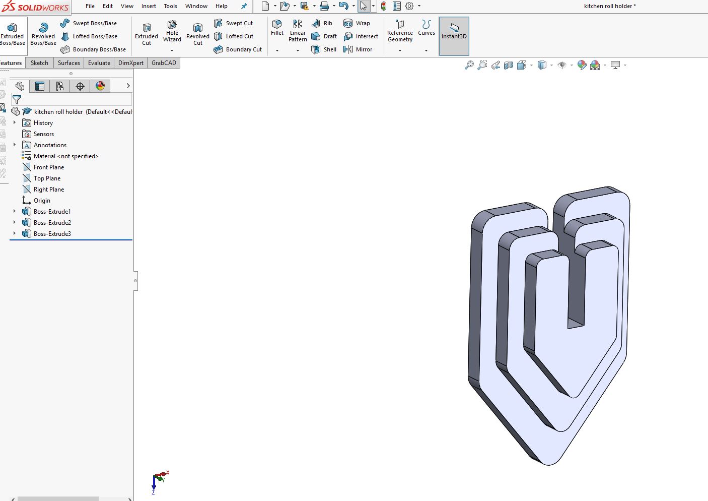The image size is (708, 501).
Task: Open the Hole Wizard tool
Action: (172, 31)
